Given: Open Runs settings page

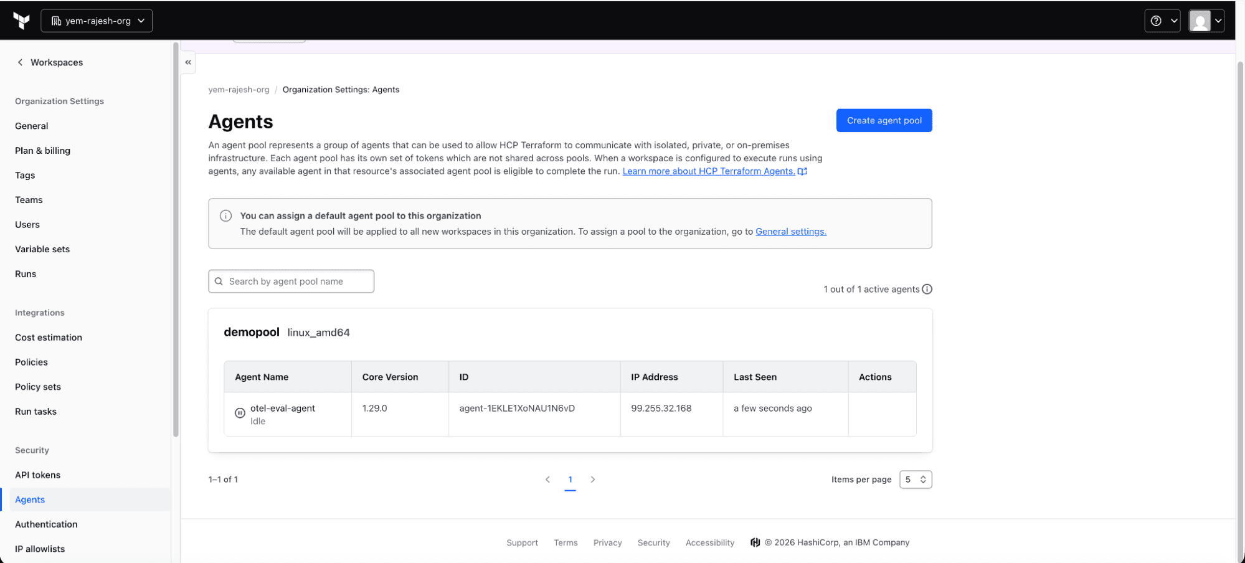Looking at the screenshot, I should point(26,274).
